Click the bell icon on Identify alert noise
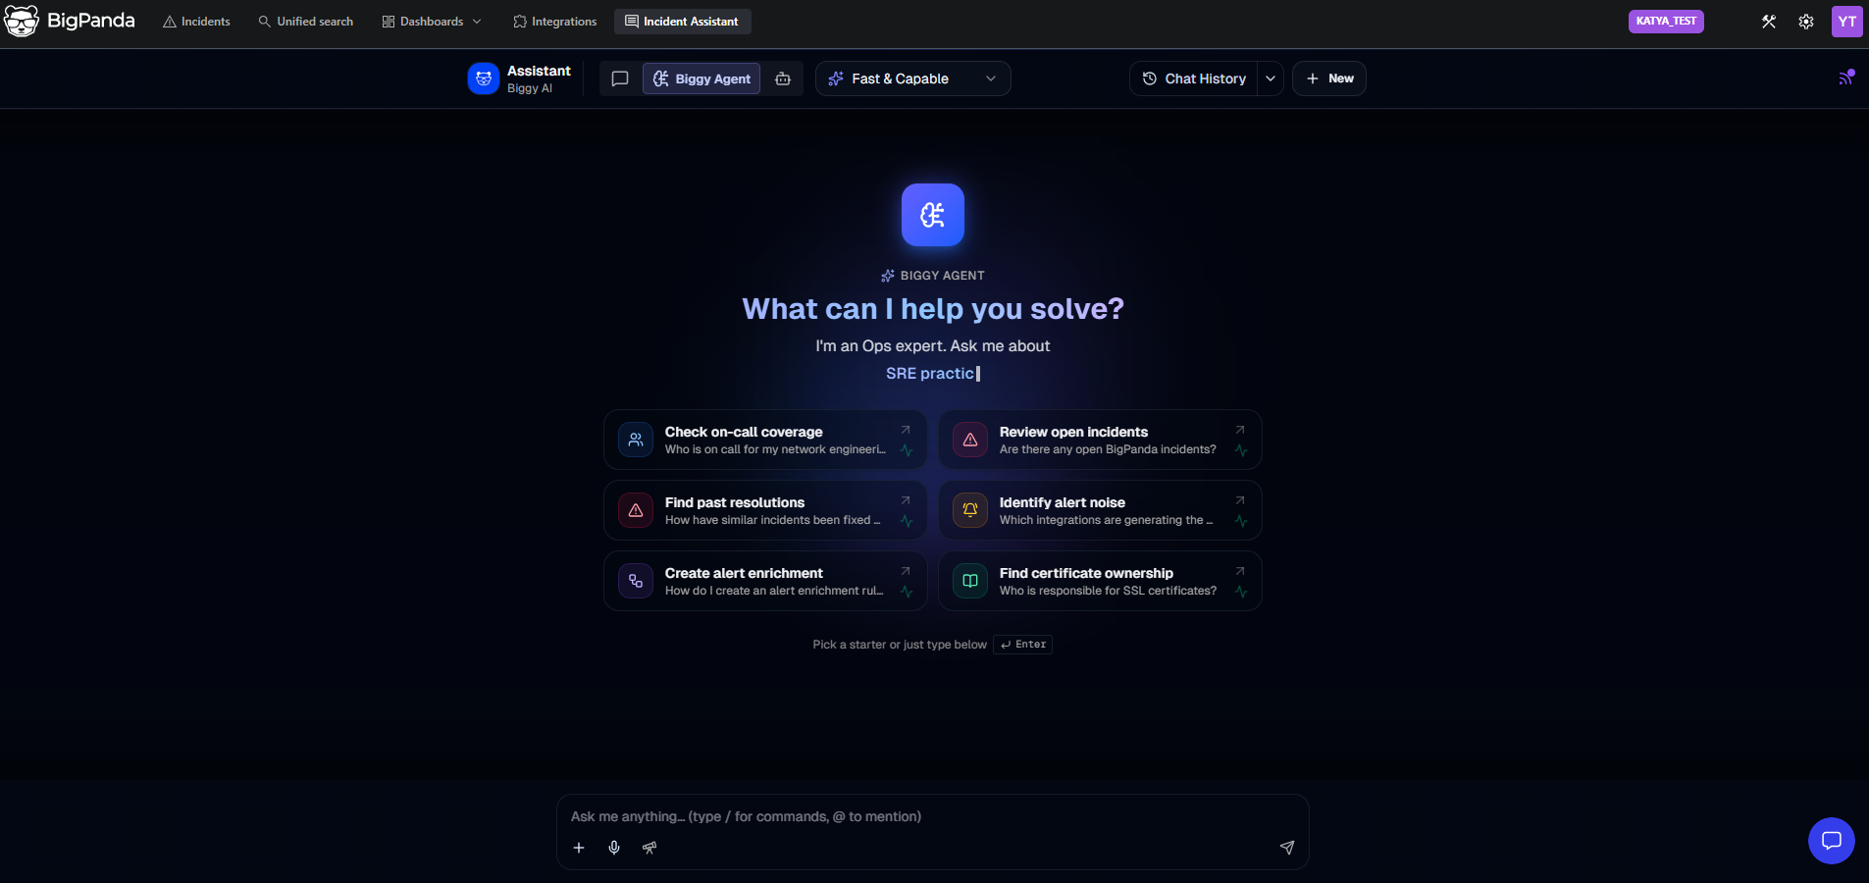The height and width of the screenshot is (883, 1869). [x=970, y=510]
